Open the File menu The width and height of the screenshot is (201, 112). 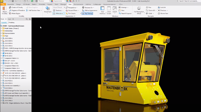[x=3, y=4]
